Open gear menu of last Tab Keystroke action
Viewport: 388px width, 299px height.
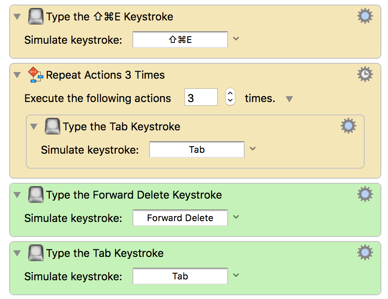(365, 252)
